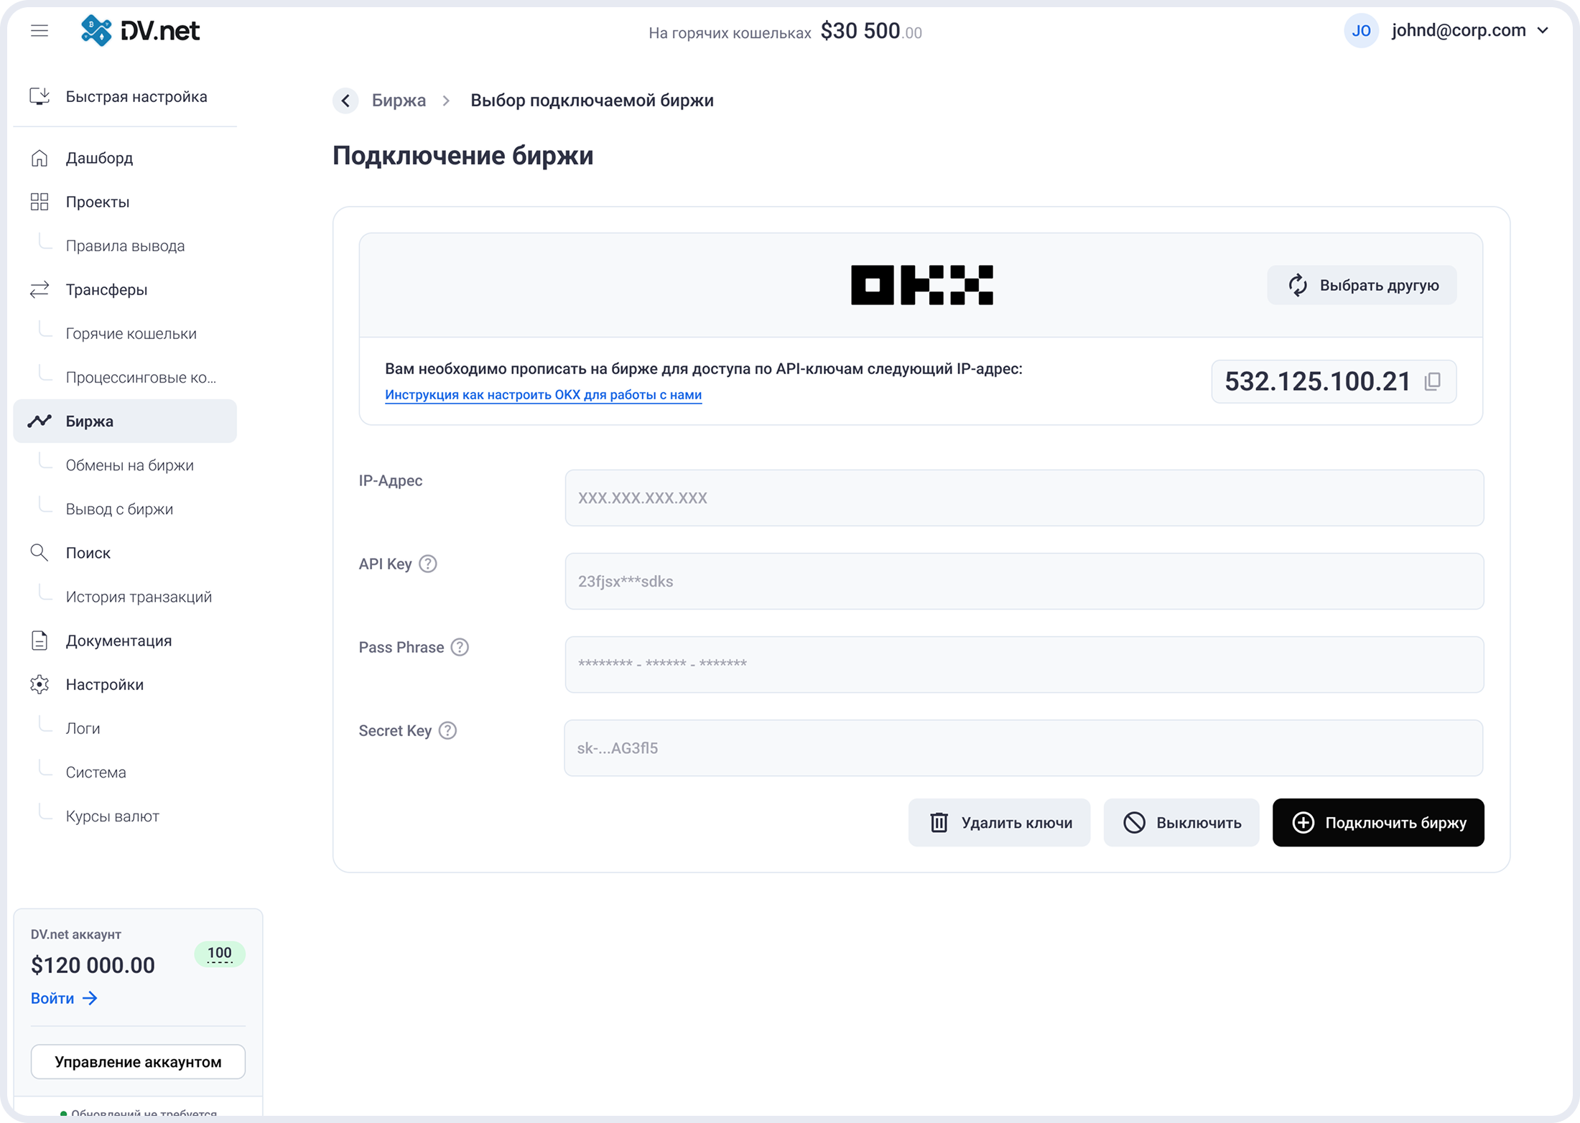Image resolution: width=1580 pixels, height=1123 pixels.
Task: Click the DV.net logo
Action: pyautogui.click(x=141, y=31)
